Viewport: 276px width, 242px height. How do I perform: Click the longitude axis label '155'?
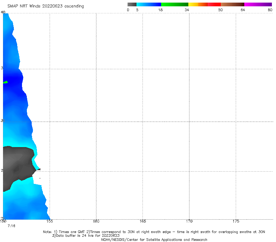50,221
